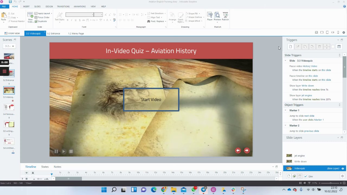Open the project variables manager
The image size is (347, 195).
pyautogui.click(x=339, y=47)
